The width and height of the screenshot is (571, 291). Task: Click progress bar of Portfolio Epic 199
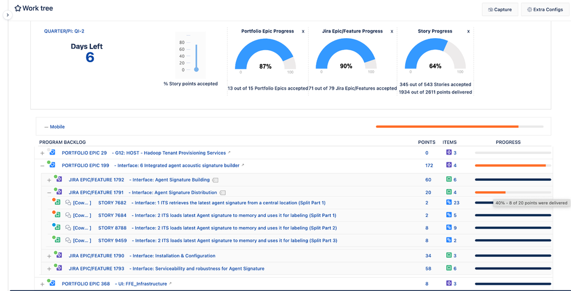(x=513, y=165)
